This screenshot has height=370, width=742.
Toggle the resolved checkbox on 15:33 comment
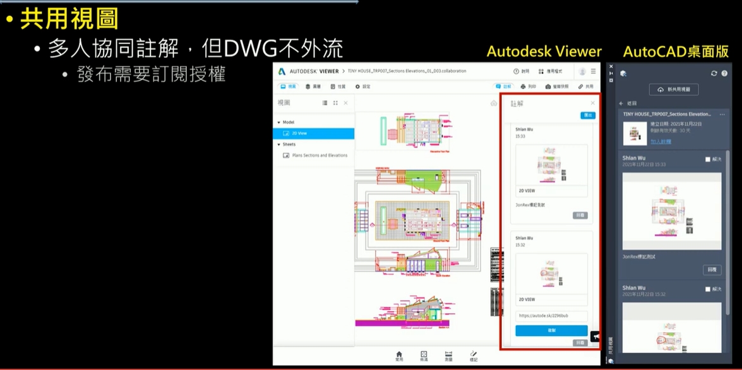tap(708, 159)
